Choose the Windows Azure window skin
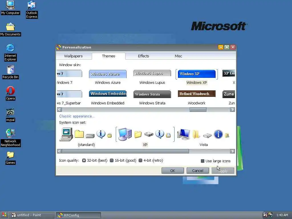292x219 pixels. tap(108, 74)
